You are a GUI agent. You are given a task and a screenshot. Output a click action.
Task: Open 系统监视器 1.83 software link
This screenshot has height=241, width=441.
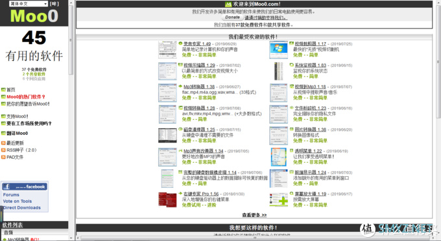point(311,65)
